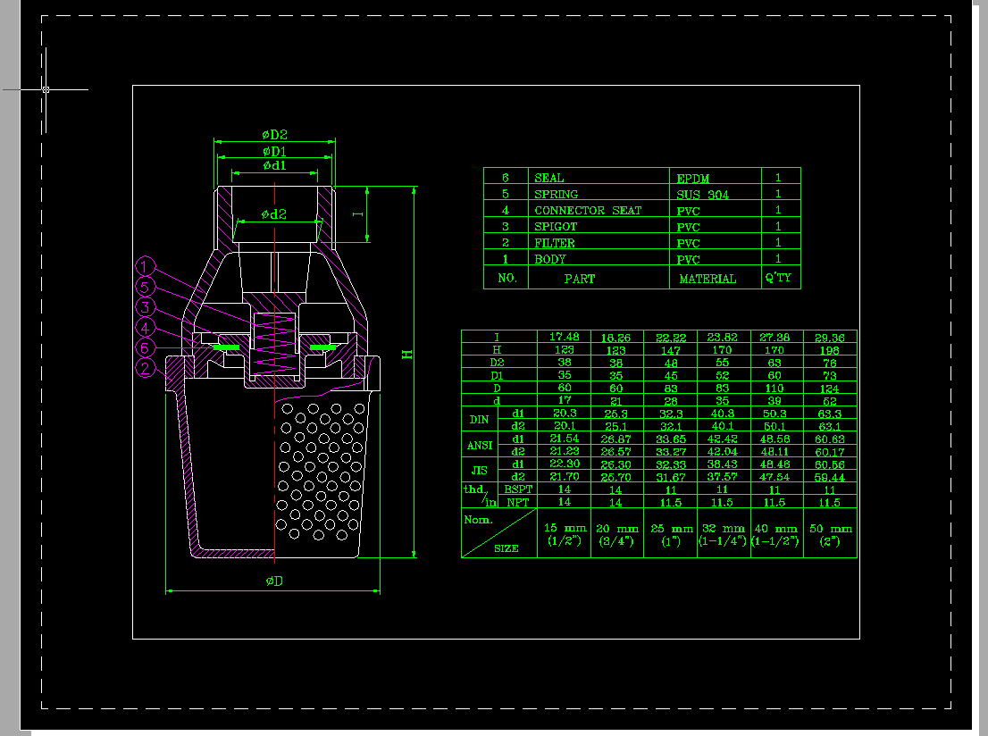This screenshot has height=736, width=988.
Task: Click the D2 row label in the dimension table
Action: pos(498,363)
